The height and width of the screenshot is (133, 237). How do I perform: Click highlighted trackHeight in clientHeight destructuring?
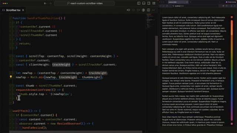coord(61,65)
